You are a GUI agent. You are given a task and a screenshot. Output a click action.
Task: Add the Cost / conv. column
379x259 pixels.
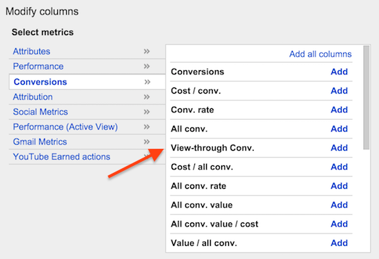click(x=339, y=91)
